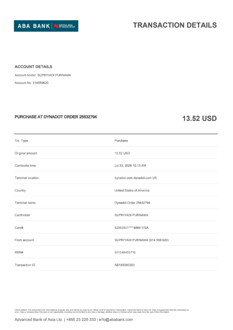
Task: Click the National Bank of Canada Group emblem
Action: pos(64,26)
